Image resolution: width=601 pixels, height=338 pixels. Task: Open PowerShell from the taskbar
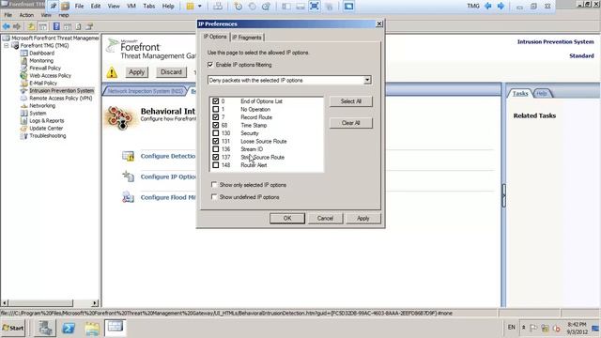69,328
